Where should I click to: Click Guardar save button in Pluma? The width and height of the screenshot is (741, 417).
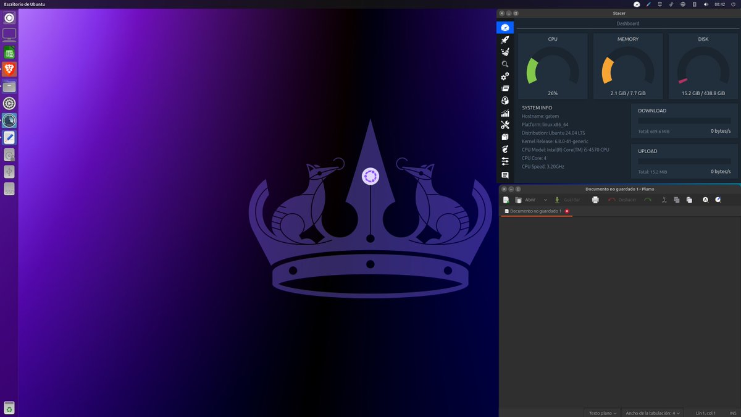click(x=567, y=200)
